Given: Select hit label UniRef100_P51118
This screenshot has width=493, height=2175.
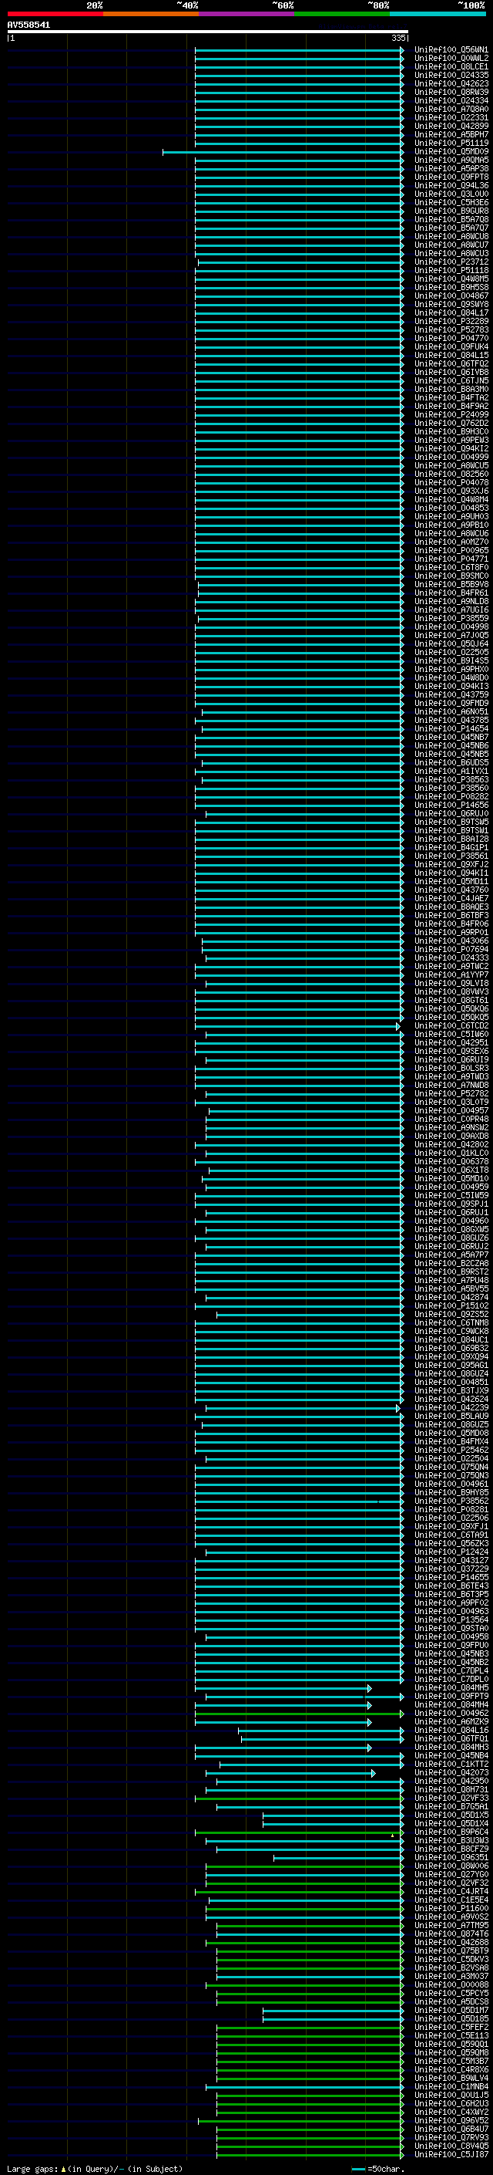Looking at the screenshot, I should tap(451, 270).
